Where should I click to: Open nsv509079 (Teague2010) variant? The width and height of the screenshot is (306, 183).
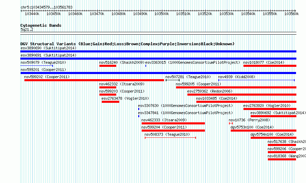tap(43, 62)
